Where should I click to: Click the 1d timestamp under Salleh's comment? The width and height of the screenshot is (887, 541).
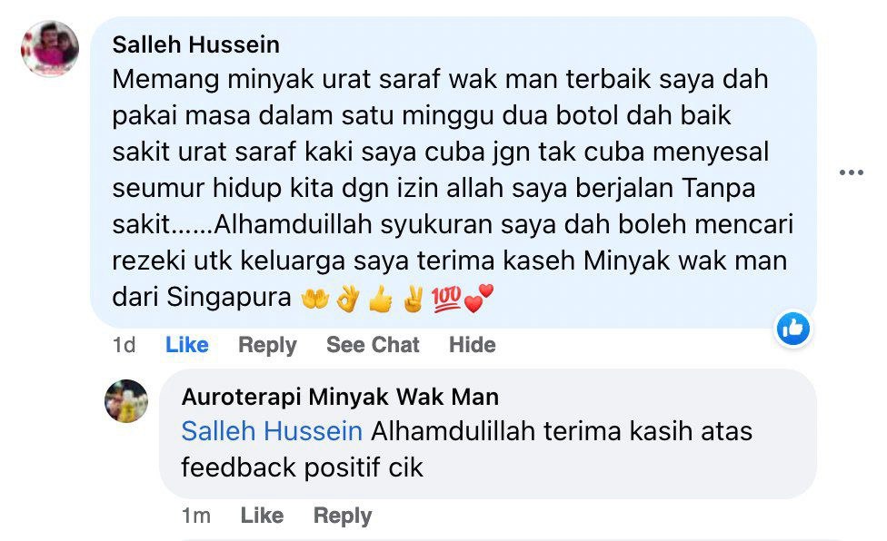click(124, 344)
